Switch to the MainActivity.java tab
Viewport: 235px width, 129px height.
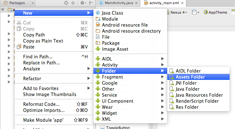point(119,3)
